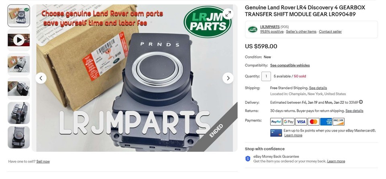Play the product video thumbnail
The height and width of the screenshot is (179, 386).
19,40
